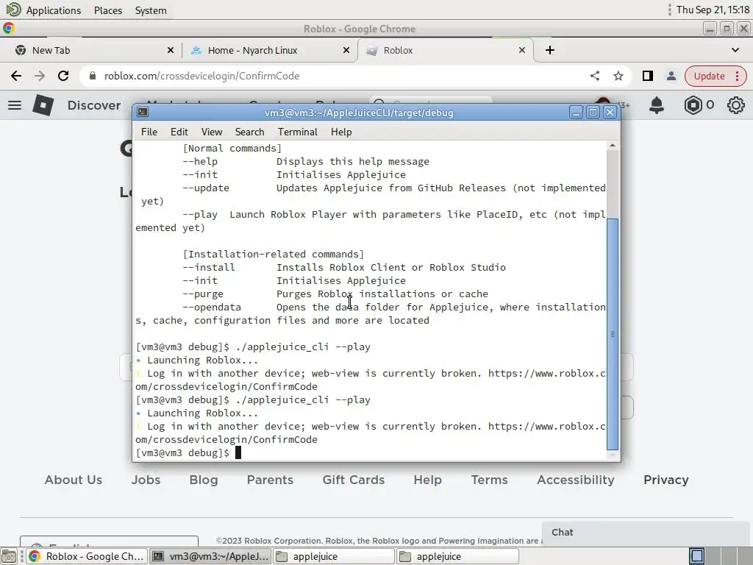Open the Roblox Chat panel
The width and height of the screenshot is (753, 565).
pos(647,533)
